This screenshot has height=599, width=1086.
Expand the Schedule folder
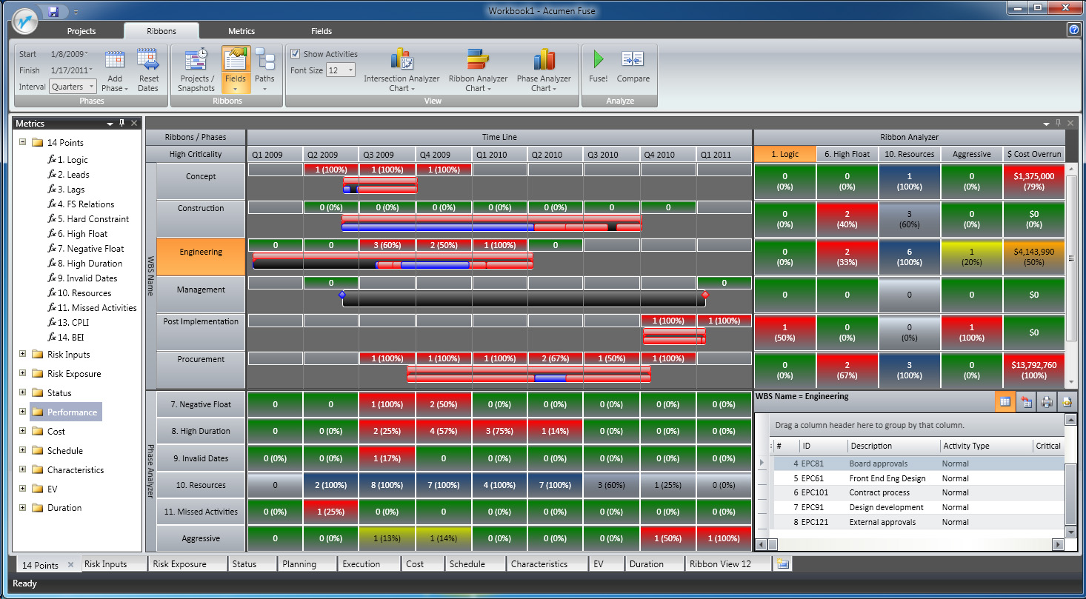23,450
